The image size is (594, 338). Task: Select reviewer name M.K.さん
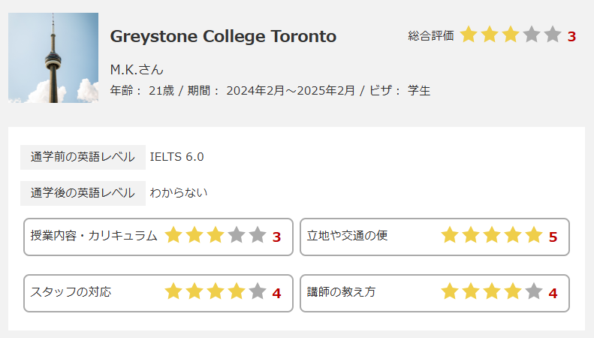pos(137,70)
